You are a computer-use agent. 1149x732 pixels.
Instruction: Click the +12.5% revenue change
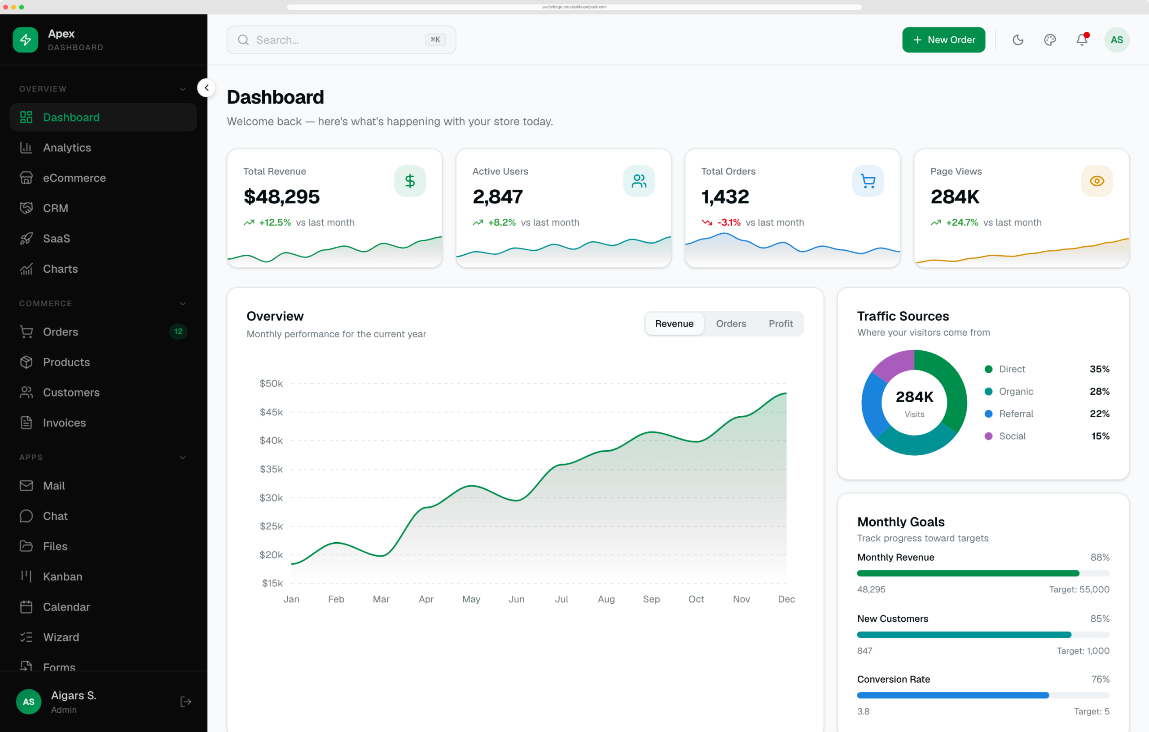coord(275,223)
